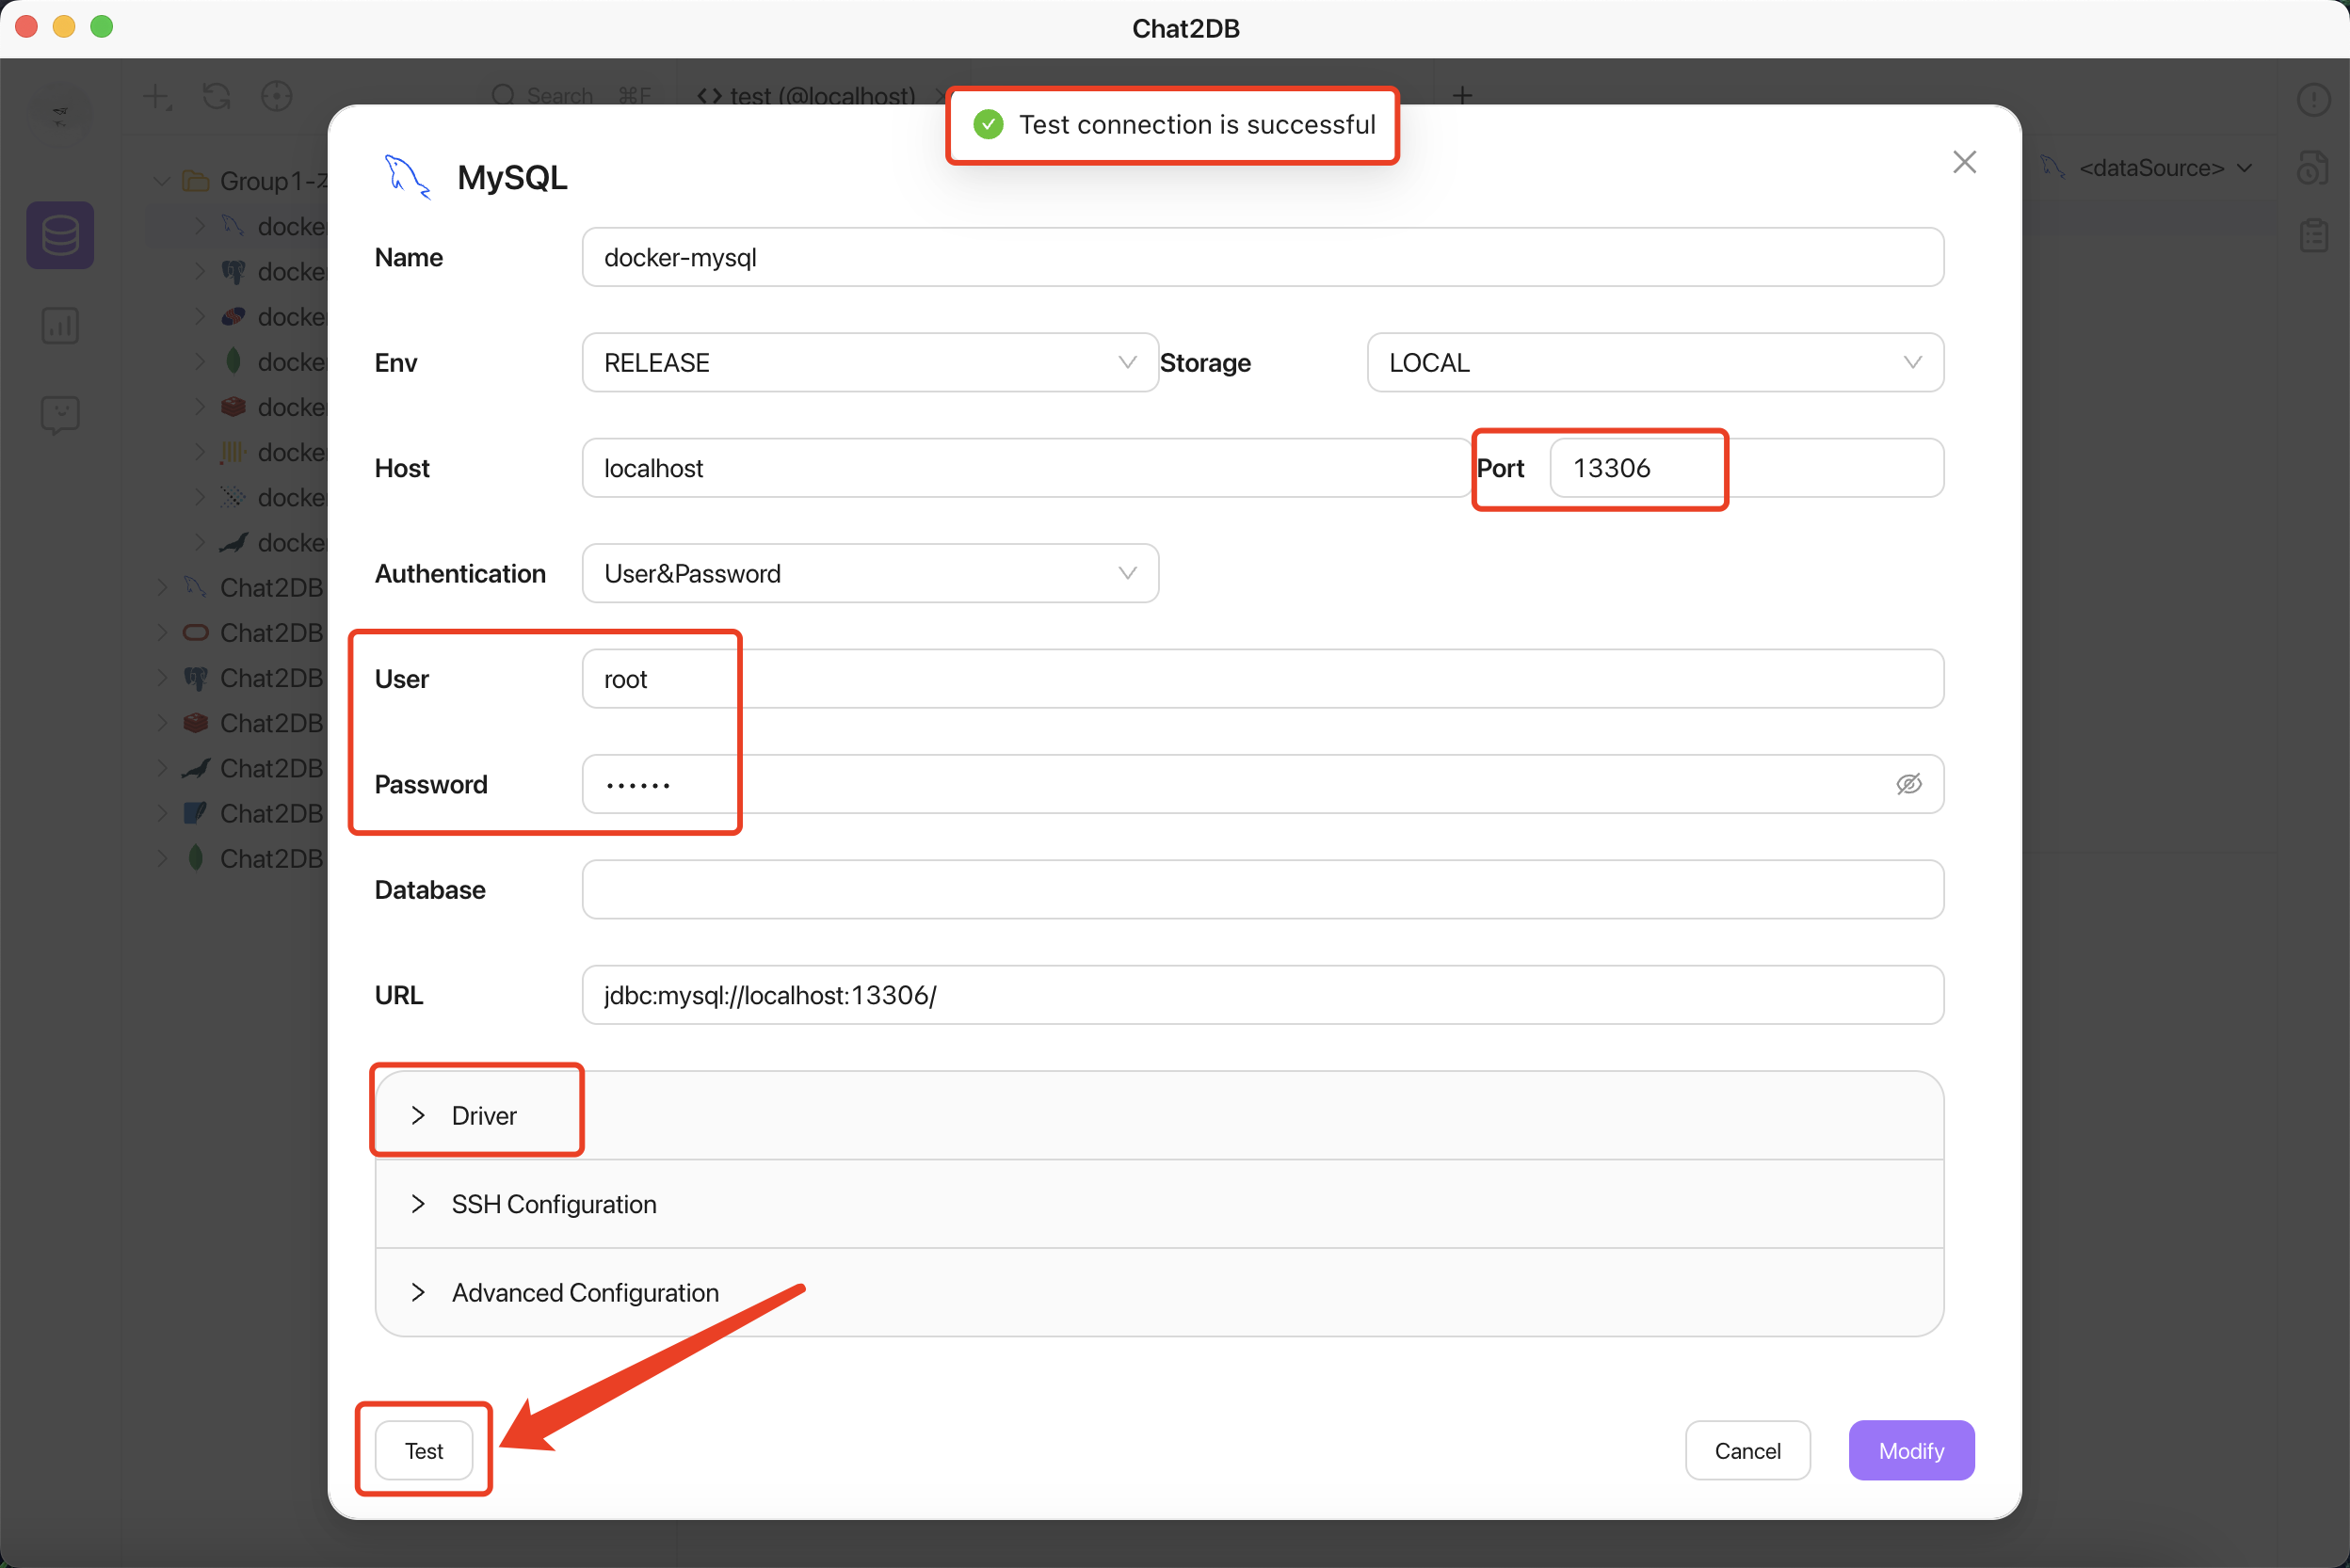Open the AI chat sidebar icon

(x=60, y=414)
